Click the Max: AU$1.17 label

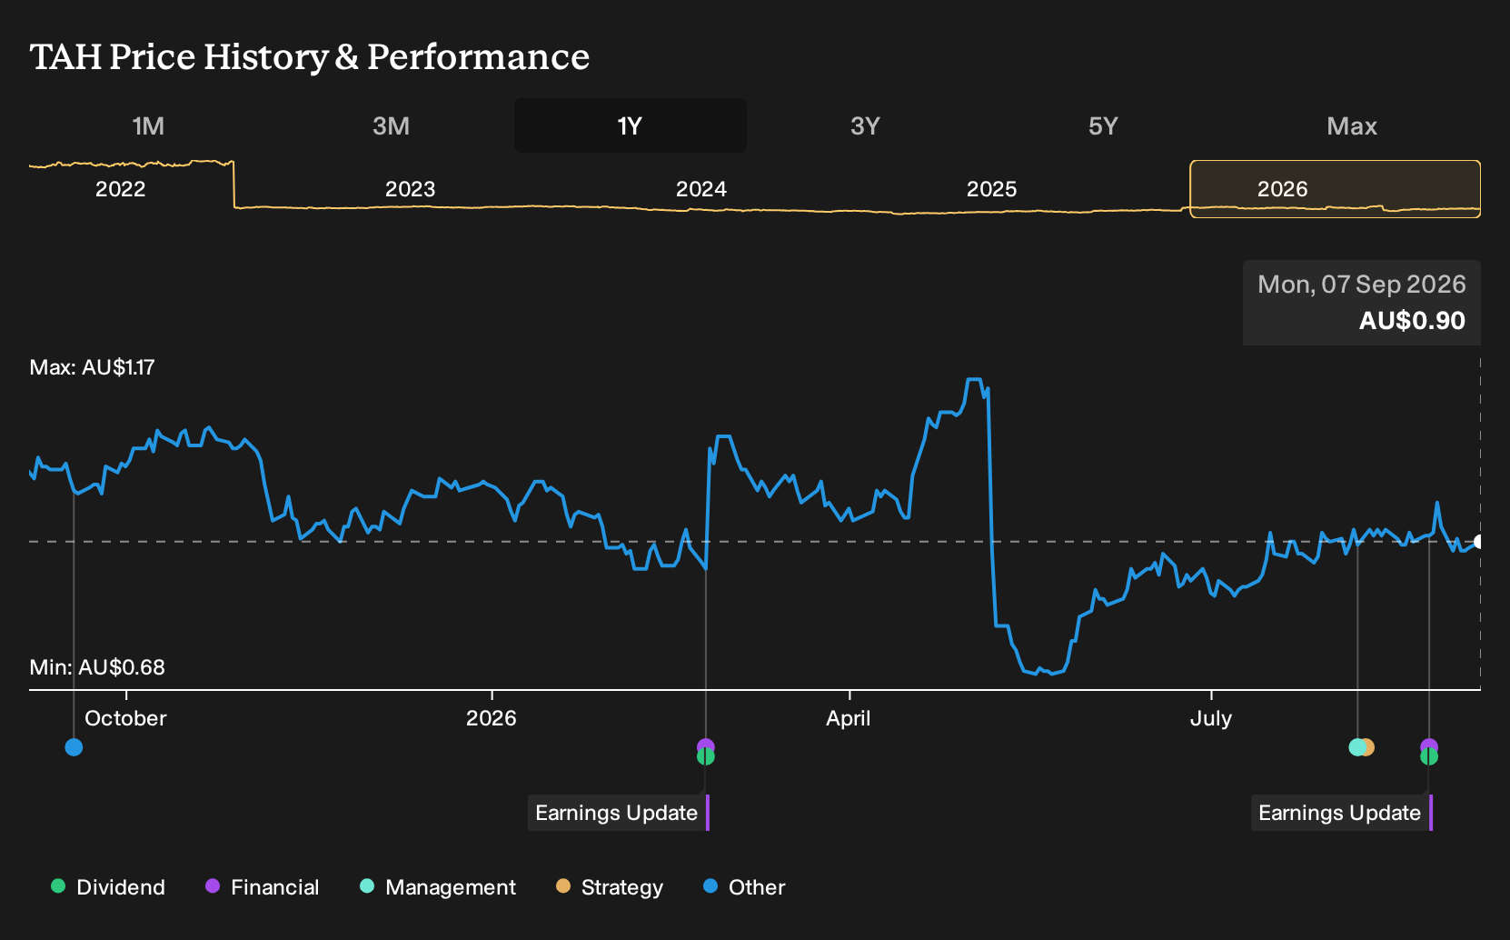(93, 367)
